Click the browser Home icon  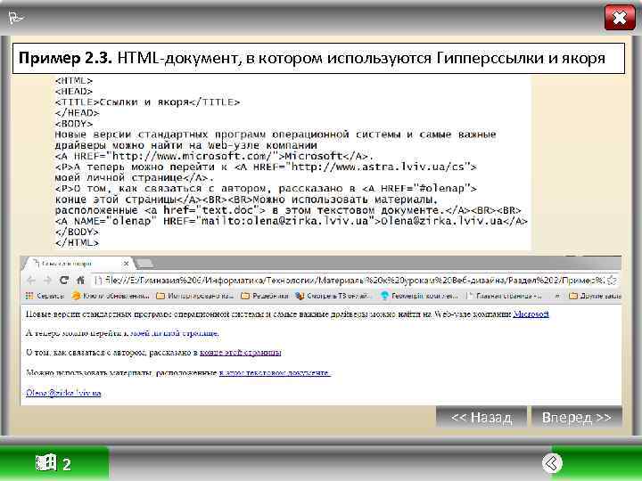tap(80, 281)
